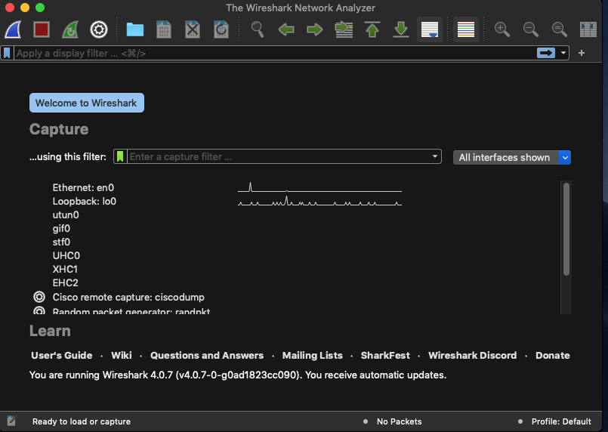Zoom in main window text
The image size is (608, 432).
pos(502,29)
